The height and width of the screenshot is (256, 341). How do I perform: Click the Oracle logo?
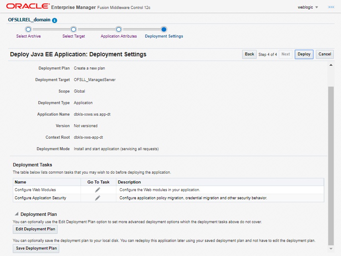click(x=28, y=6)
